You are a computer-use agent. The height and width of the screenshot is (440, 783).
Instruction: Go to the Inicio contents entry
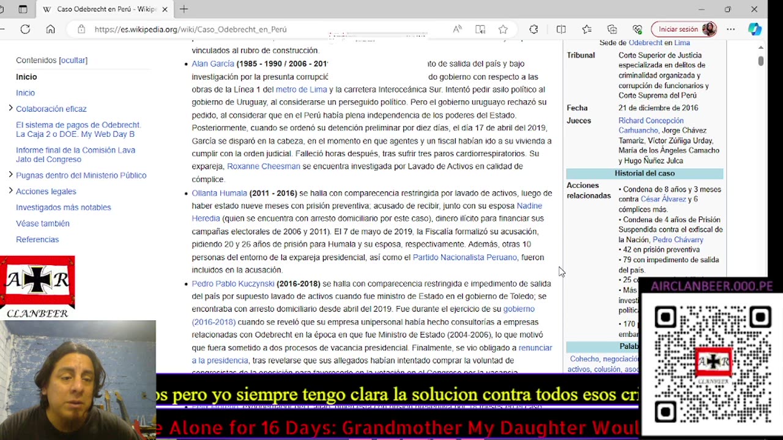[x=25, y=93]
